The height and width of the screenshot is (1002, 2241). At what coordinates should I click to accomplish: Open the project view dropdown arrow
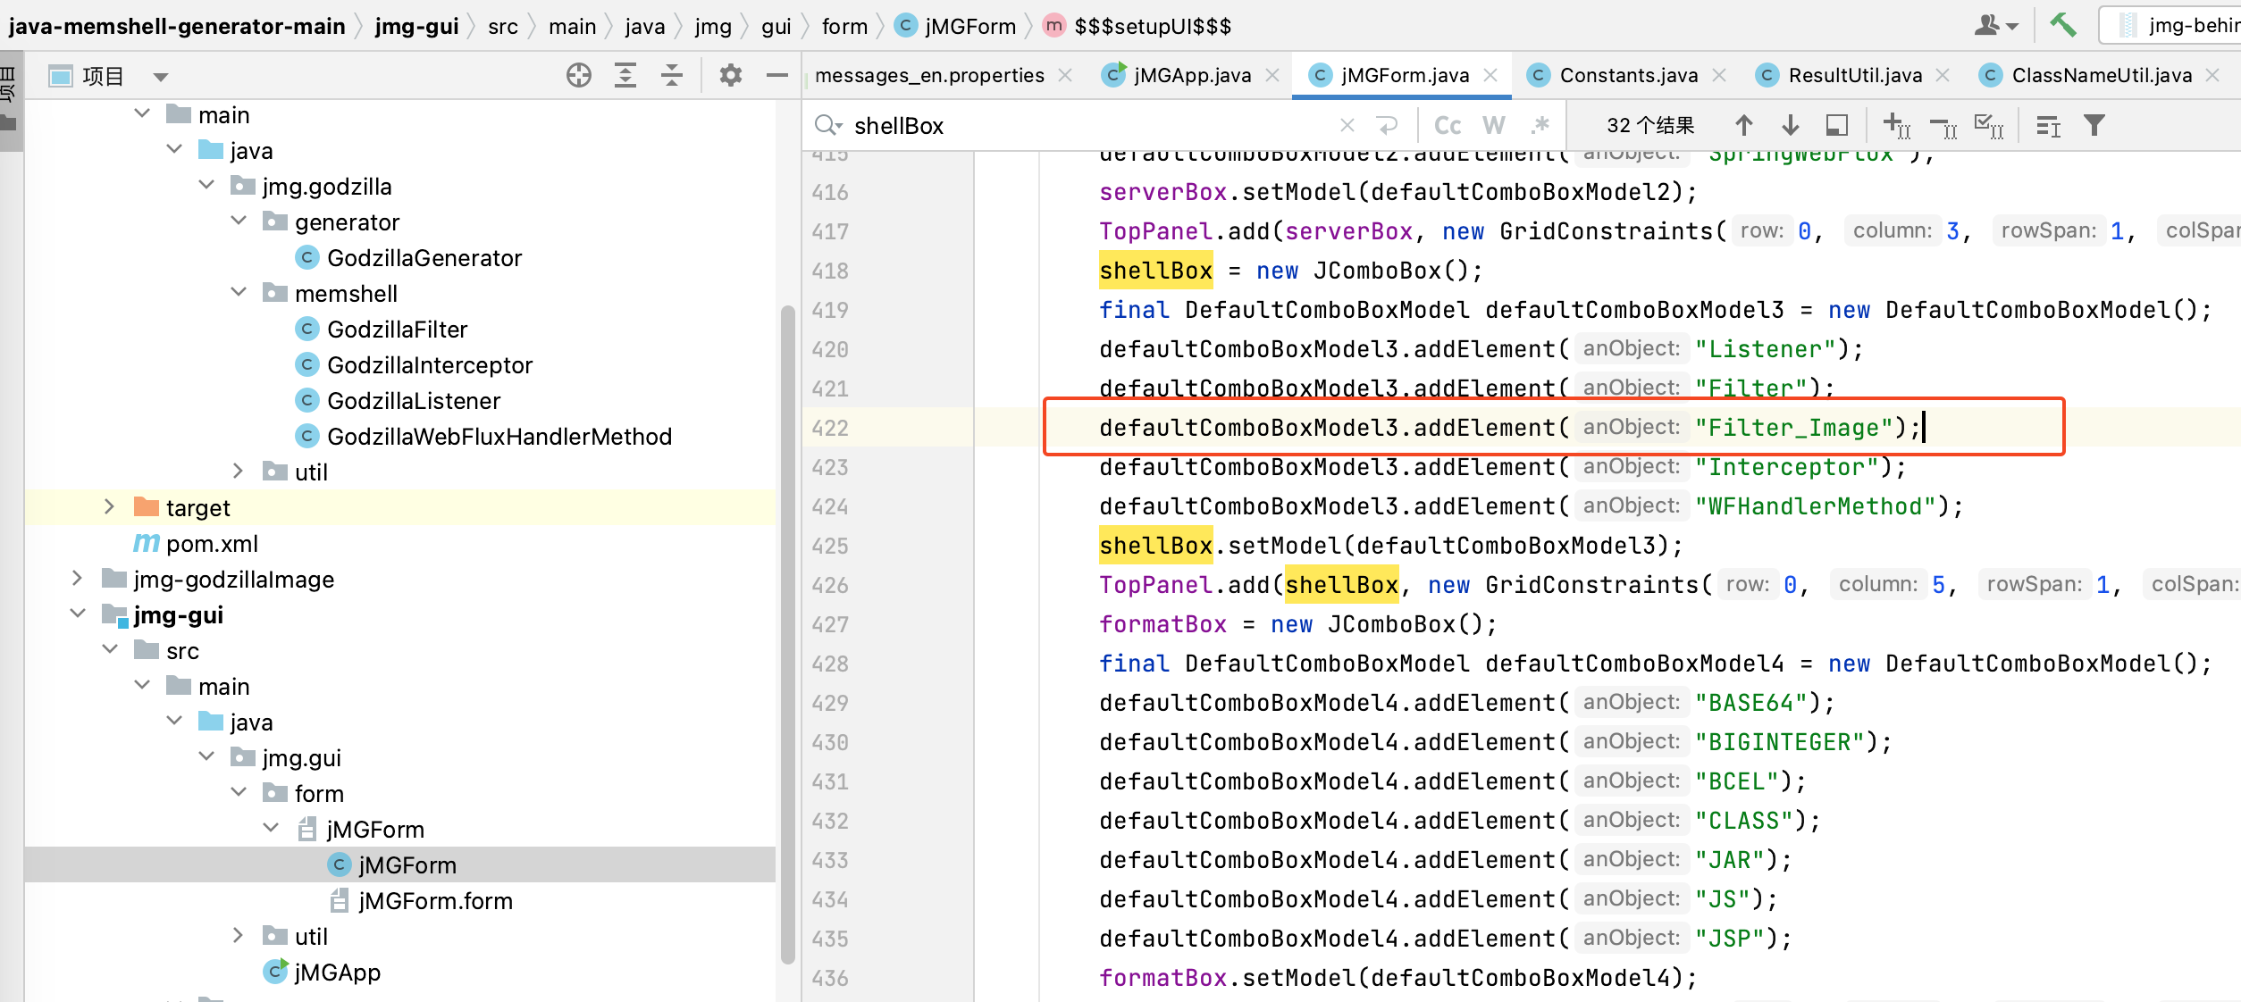click(161, 77)
